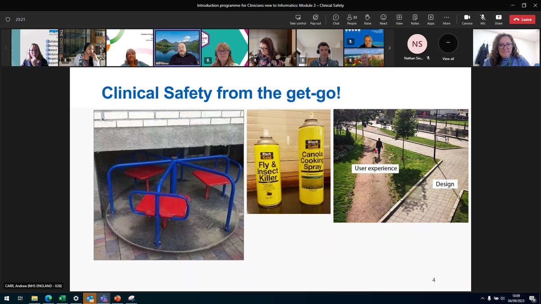The height and width of the screenshot is (304, 541).
Task: Click the 23:21 meeting timer
Action: pyautogui.click(x=20, y=19)
